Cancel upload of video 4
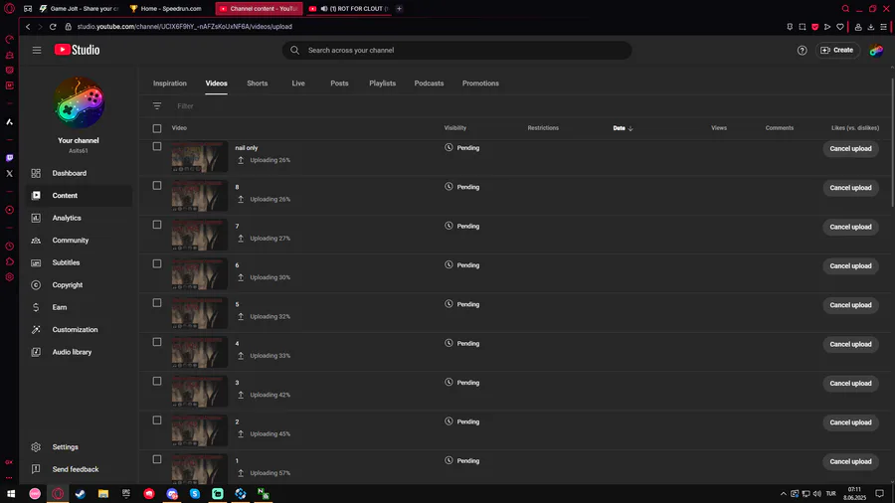The height and width of the screenshot is (503, 895). point(850,344)
